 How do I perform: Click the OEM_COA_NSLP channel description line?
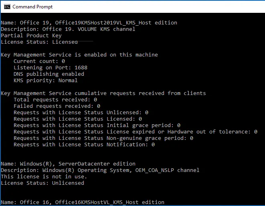coord(100,170)
